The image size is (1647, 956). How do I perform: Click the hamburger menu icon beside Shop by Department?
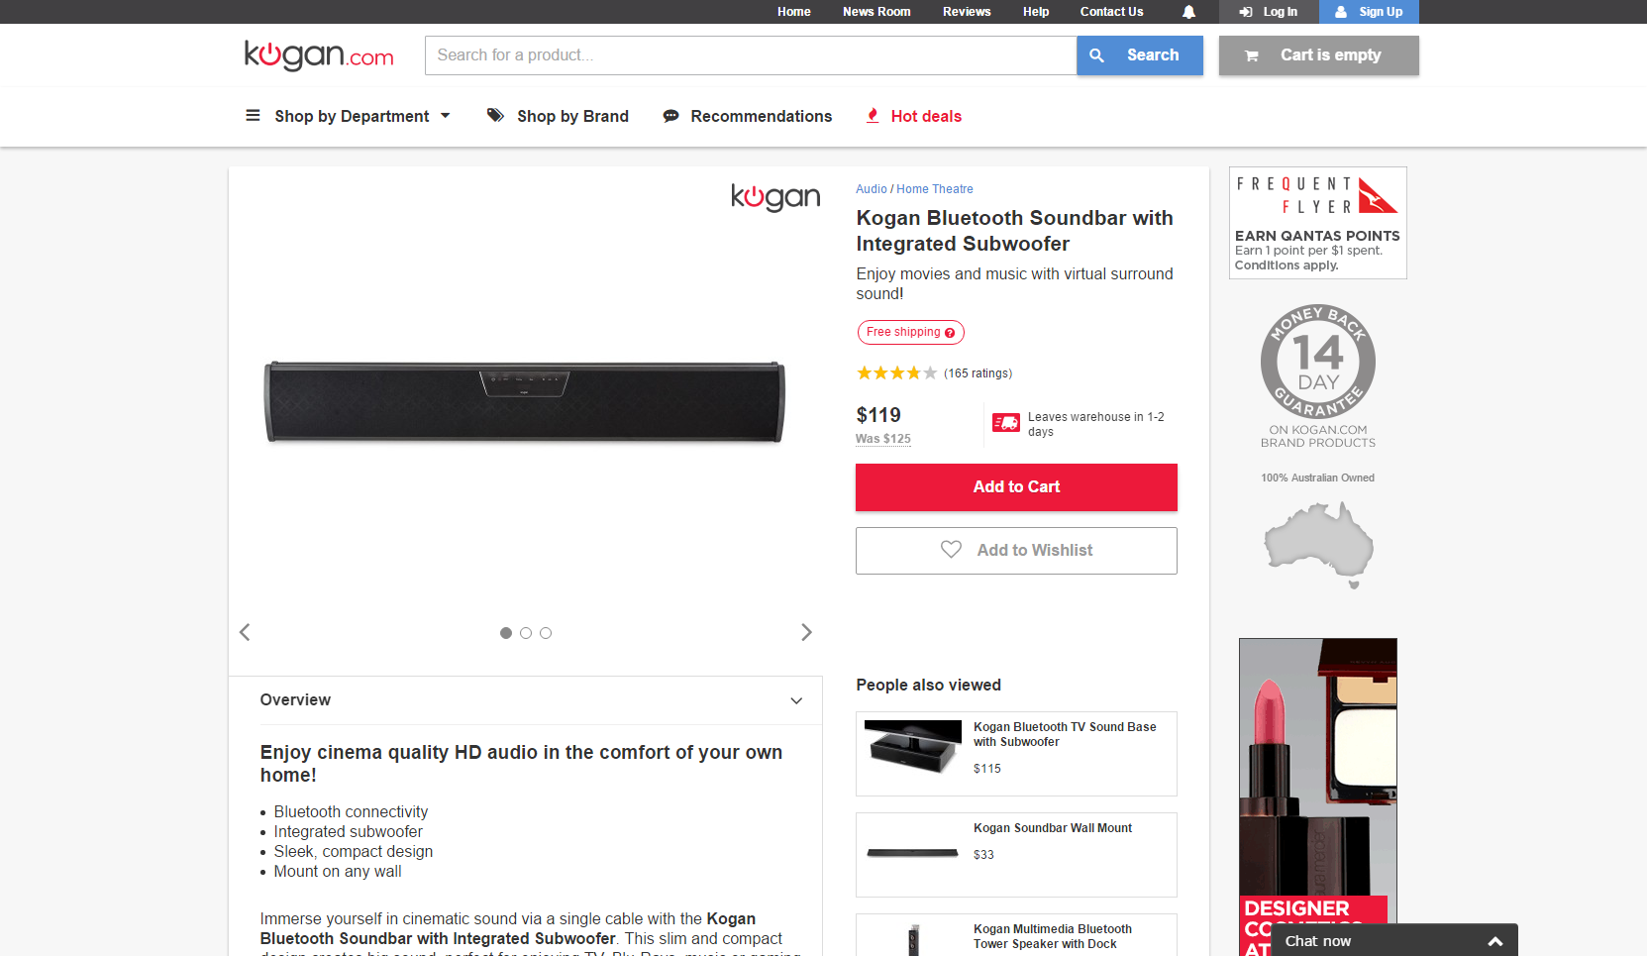pyautogui.click(x=253, y=116)
